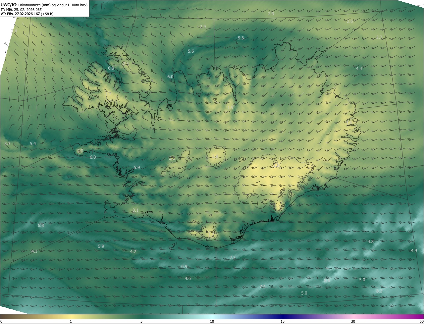
Task: Click the 2.6 precipitation value on the map
Action: point(350,21)
